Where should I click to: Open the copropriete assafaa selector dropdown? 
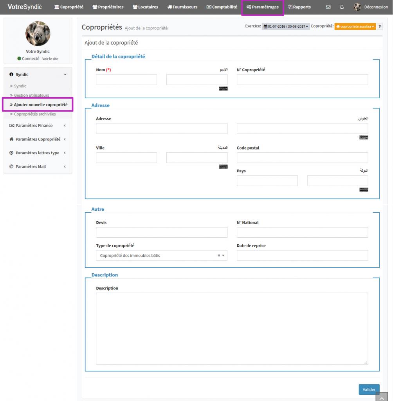click(355, 26)
